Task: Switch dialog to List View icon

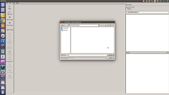Action: 111,25
